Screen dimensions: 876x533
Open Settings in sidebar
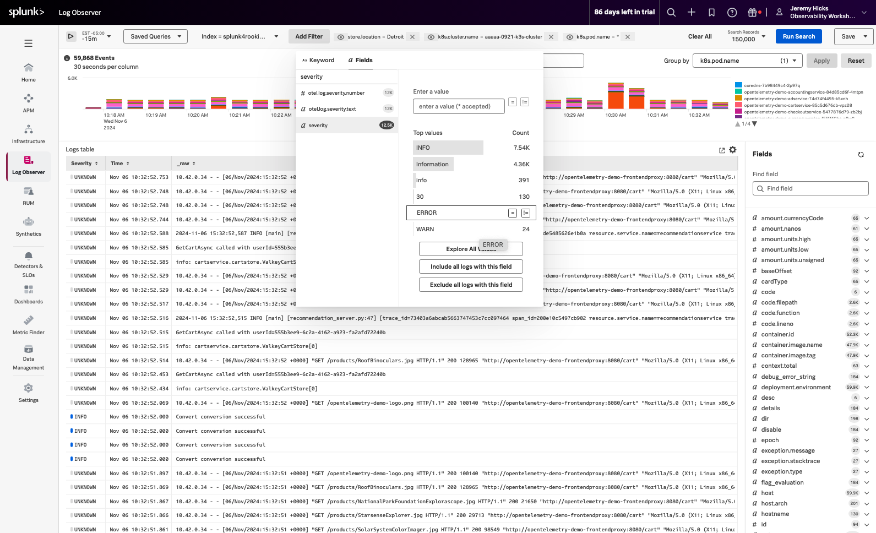point(29,393)
